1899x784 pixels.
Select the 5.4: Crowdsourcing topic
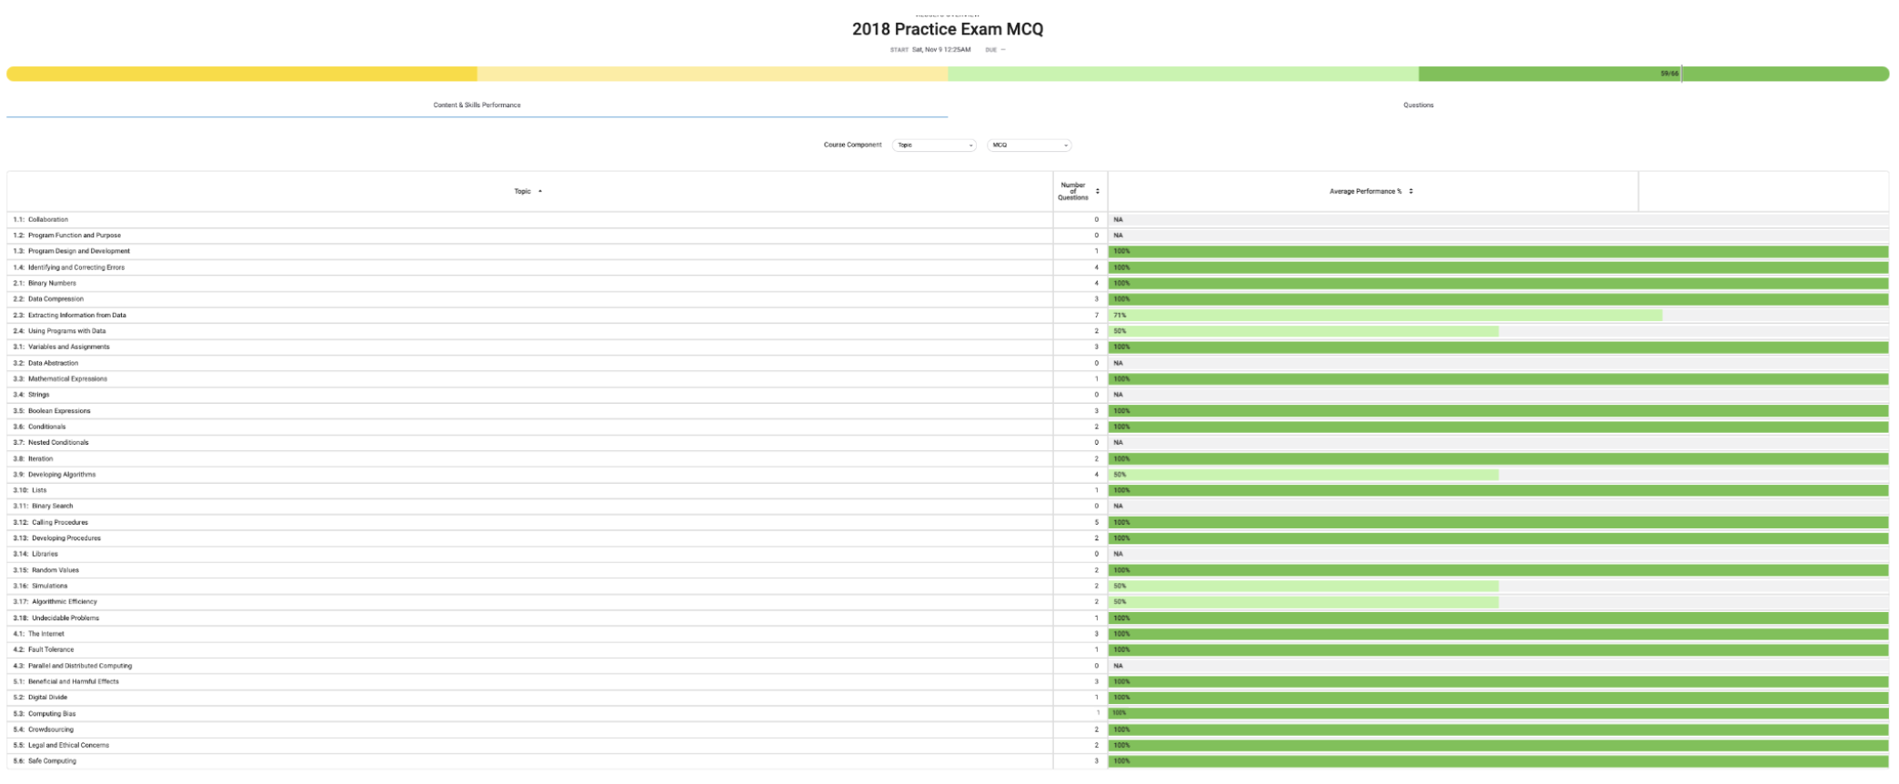point(43,729)
